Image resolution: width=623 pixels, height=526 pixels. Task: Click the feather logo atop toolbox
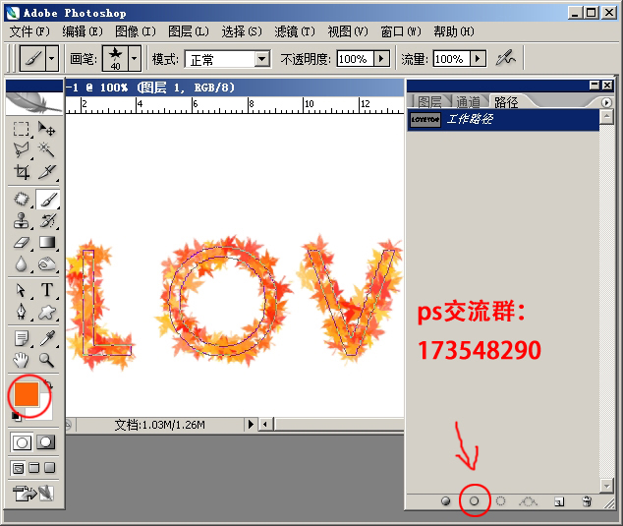[x=34, y=102]
